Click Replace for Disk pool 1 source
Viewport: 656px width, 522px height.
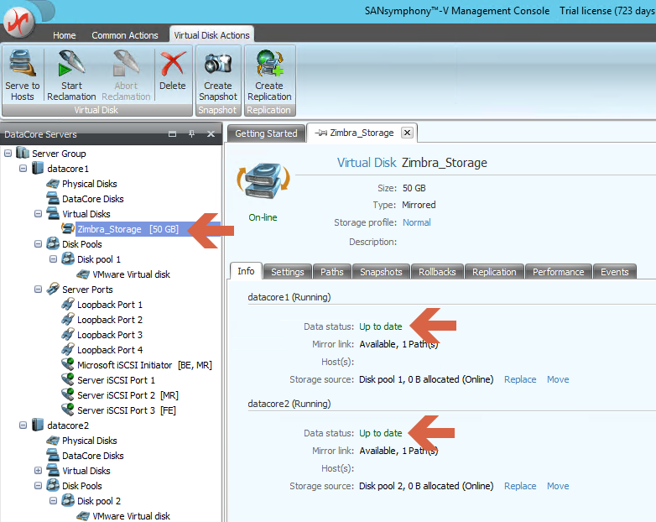(520, 379)
